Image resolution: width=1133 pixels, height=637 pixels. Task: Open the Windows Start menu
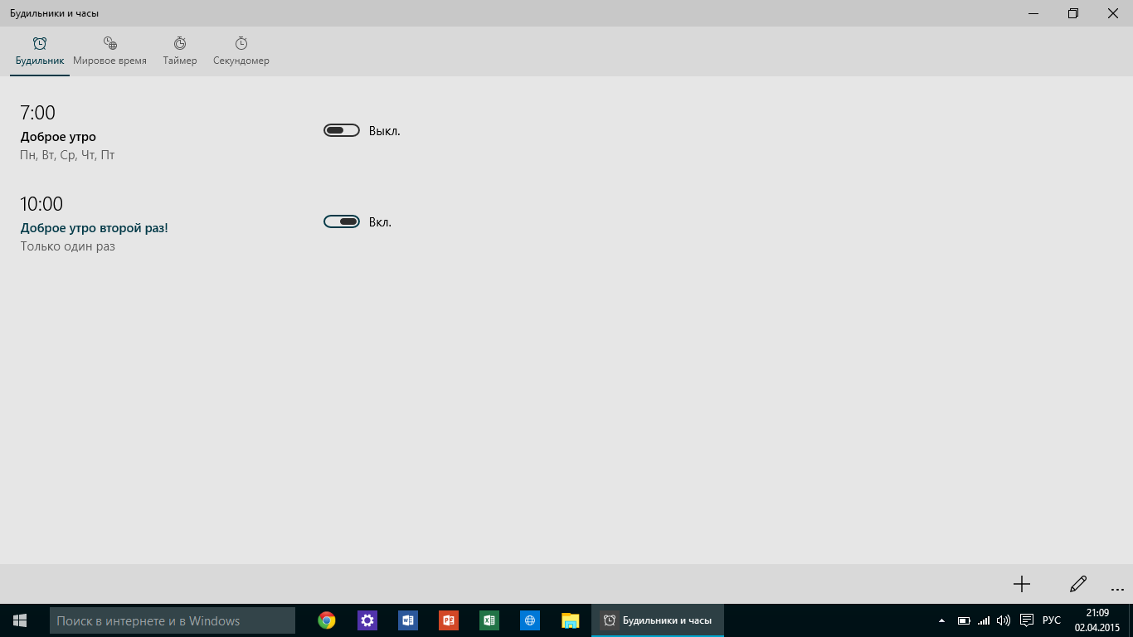pos(20,620)
